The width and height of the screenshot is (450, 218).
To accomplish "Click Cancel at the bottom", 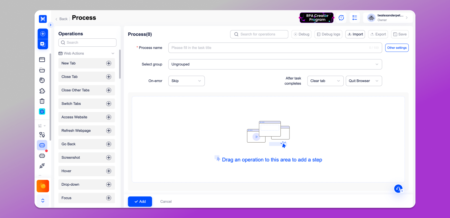I will 166,202.
